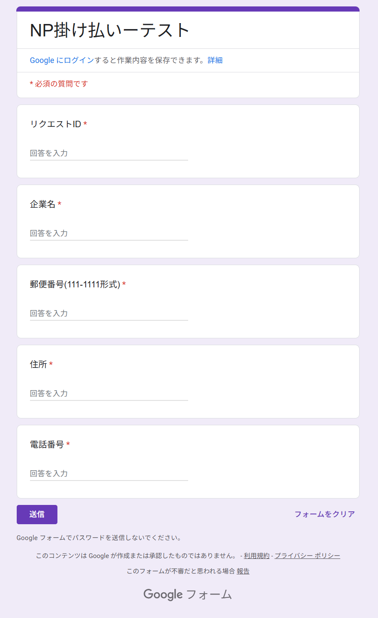Image resolution: width=378 pixels, height=618 pixels.
Task: Click the 企業名 question label
Action: 43,204
